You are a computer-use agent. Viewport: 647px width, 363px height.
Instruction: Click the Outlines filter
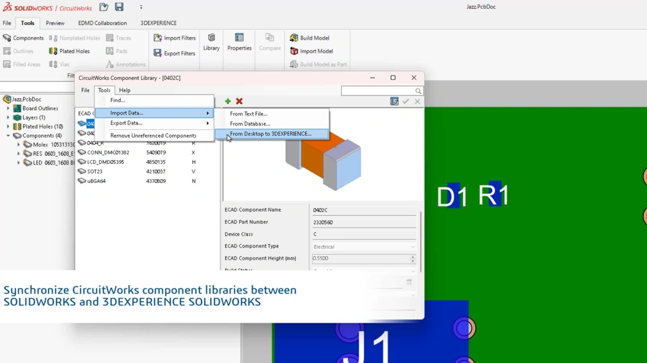[19, 51]
